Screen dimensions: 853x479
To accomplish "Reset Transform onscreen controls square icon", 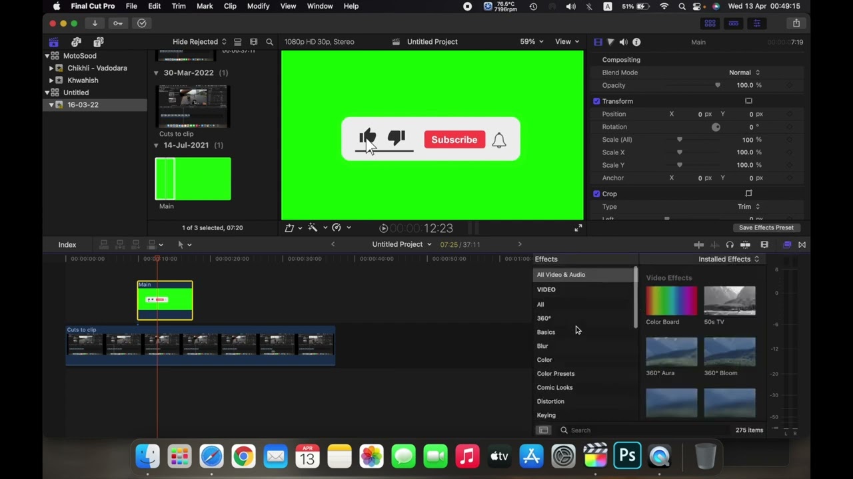I will [748, 101].
